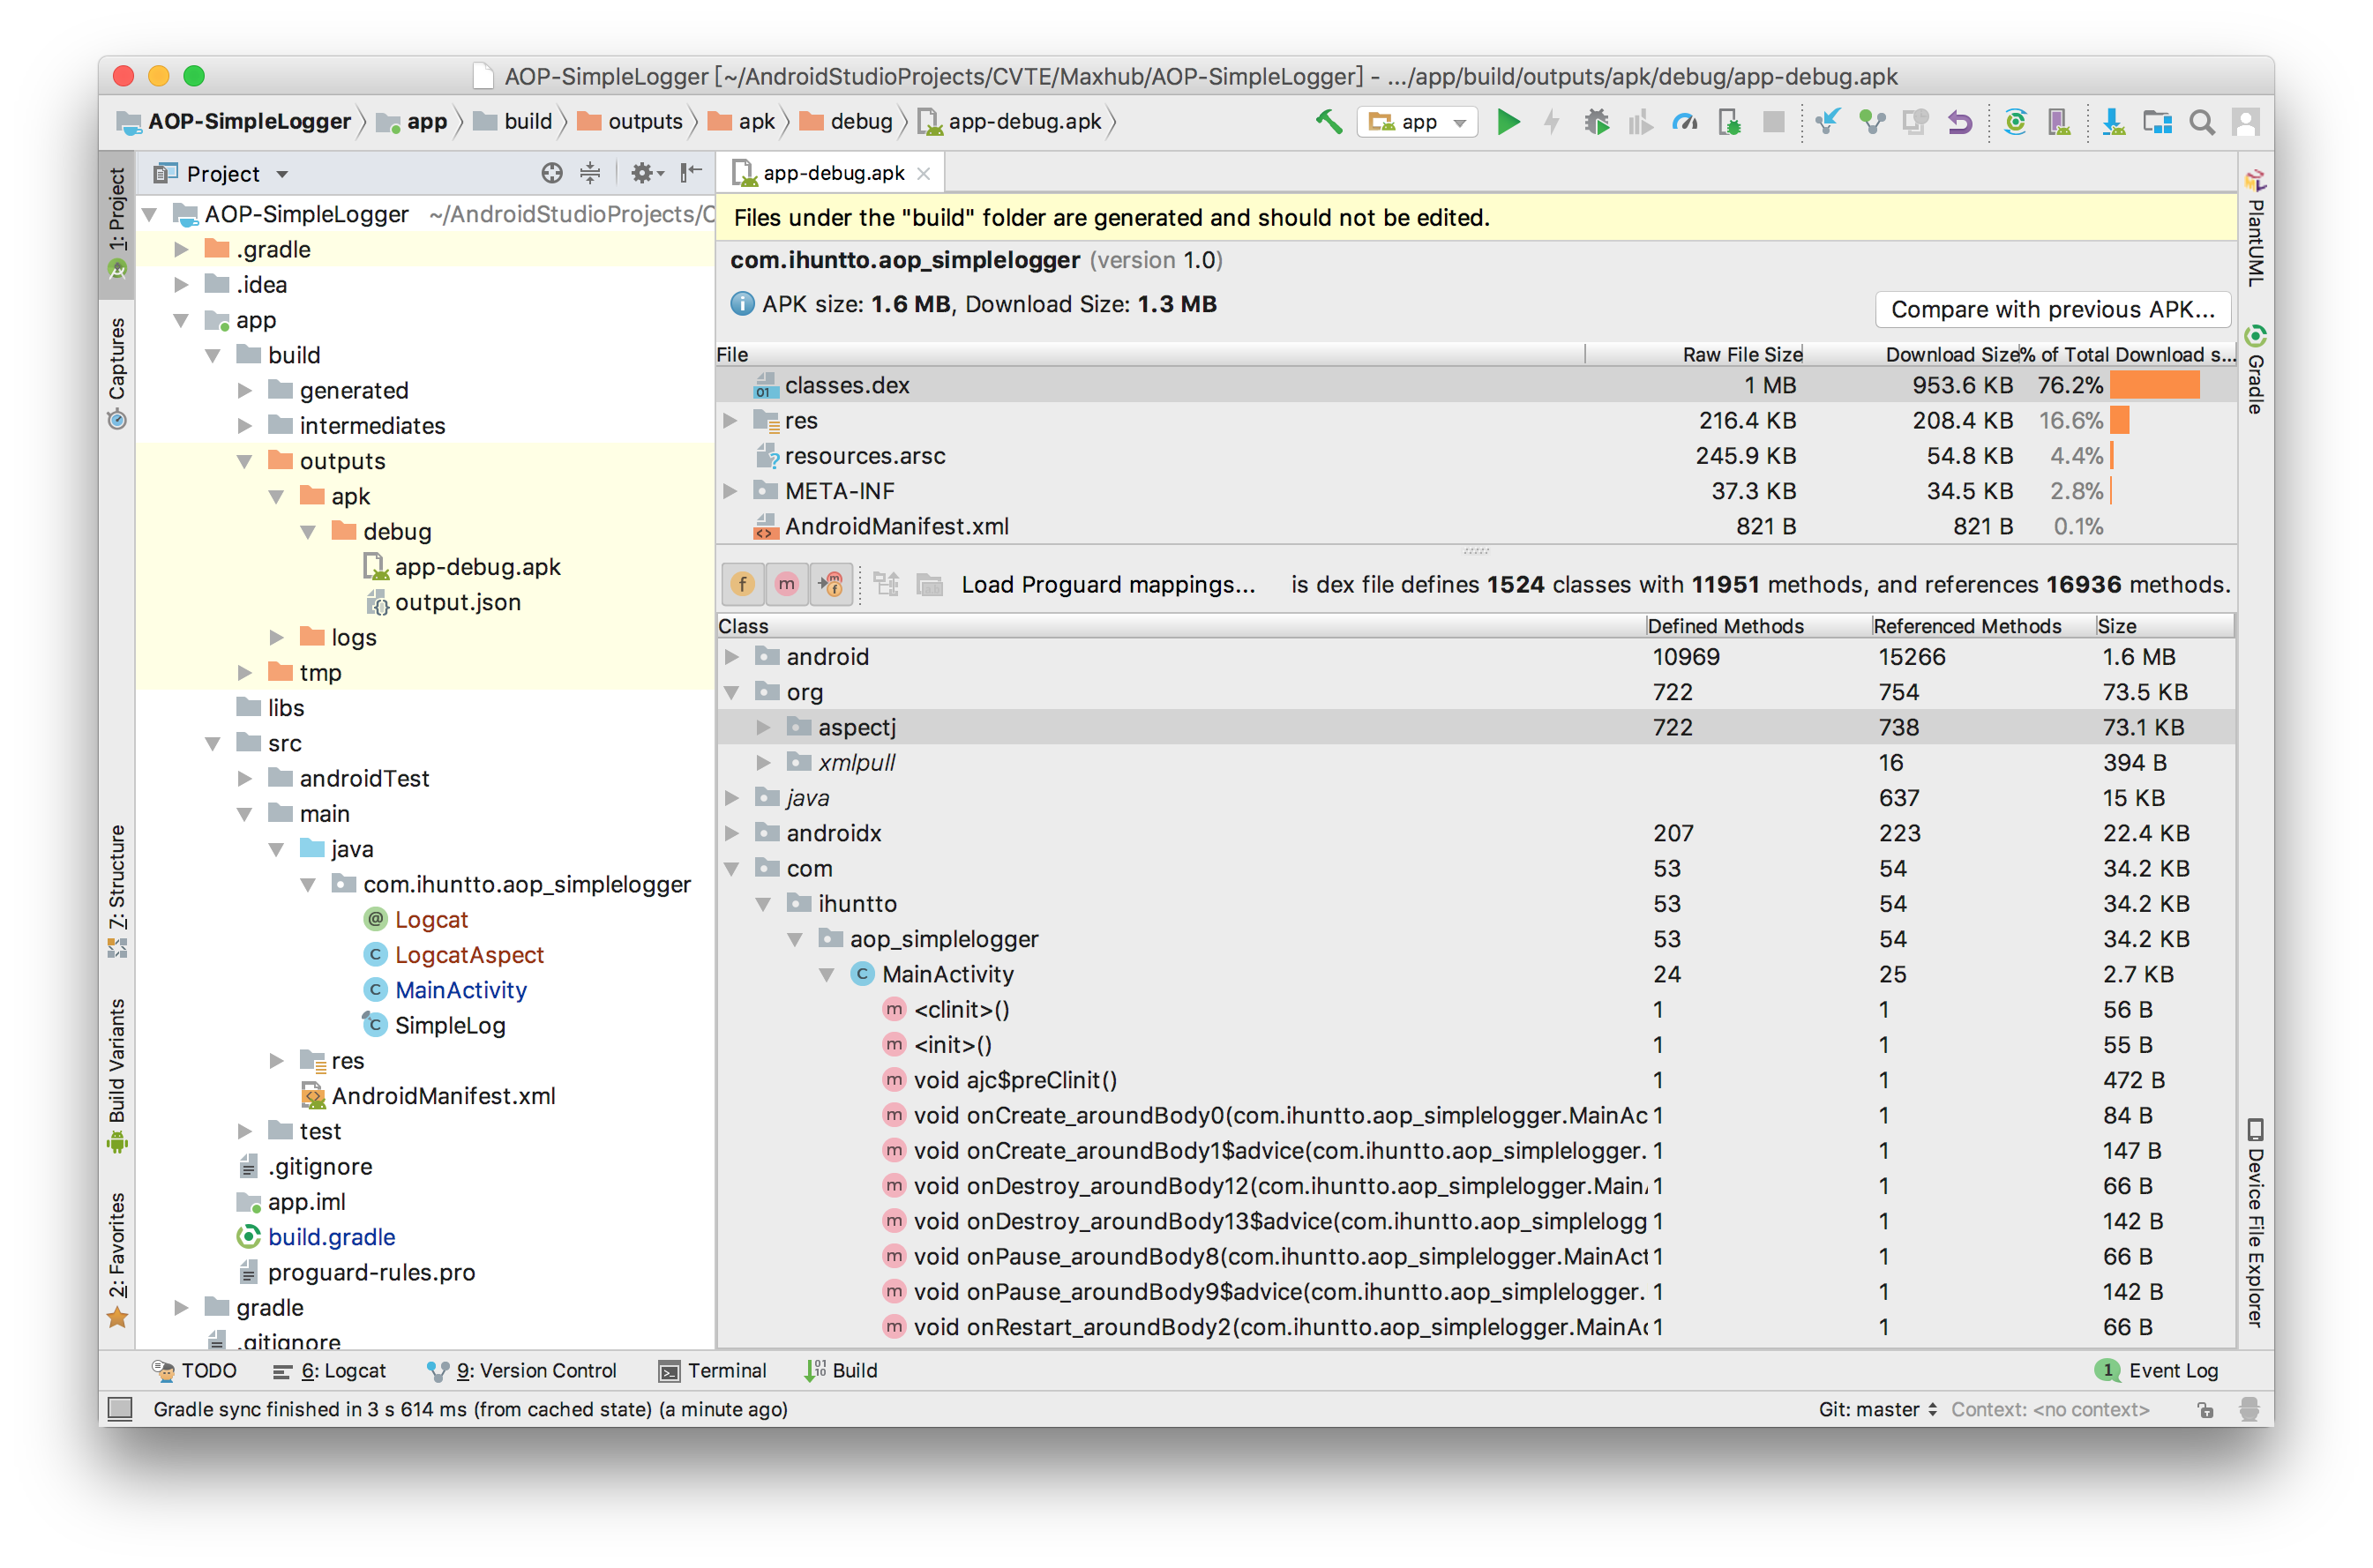Click the gray Stop square icon
The width and height of the screenshot is (2373, 1568).
click(1773, 122)
